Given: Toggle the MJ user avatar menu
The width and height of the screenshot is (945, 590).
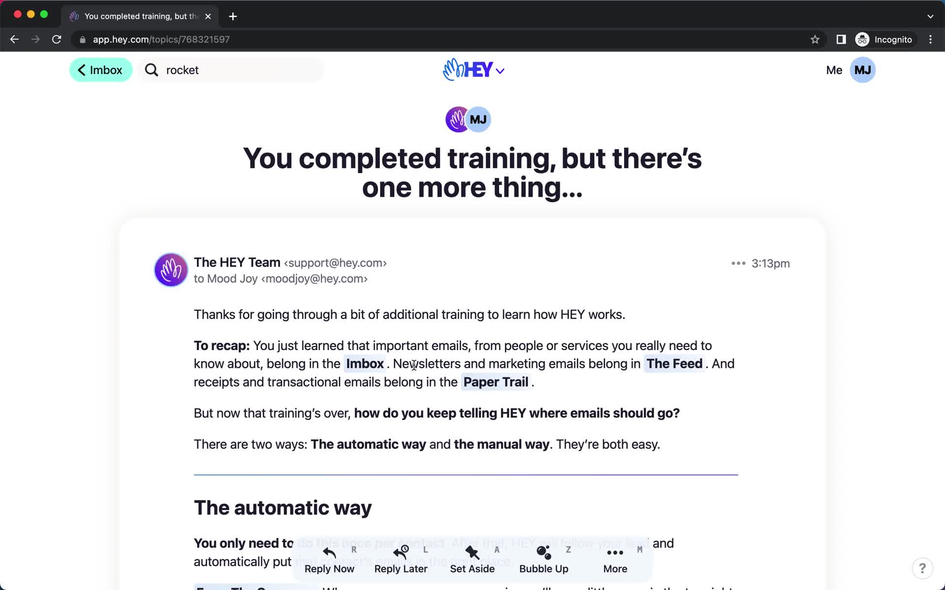Looking at the screenshot, I should click(863, 70).
